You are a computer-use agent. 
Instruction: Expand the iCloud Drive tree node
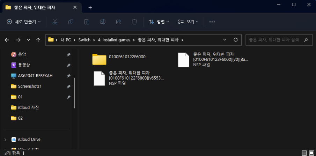6,140
